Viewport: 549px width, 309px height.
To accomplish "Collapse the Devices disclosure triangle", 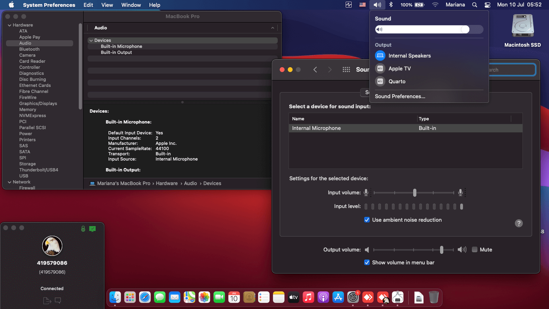I will [91, 40].
